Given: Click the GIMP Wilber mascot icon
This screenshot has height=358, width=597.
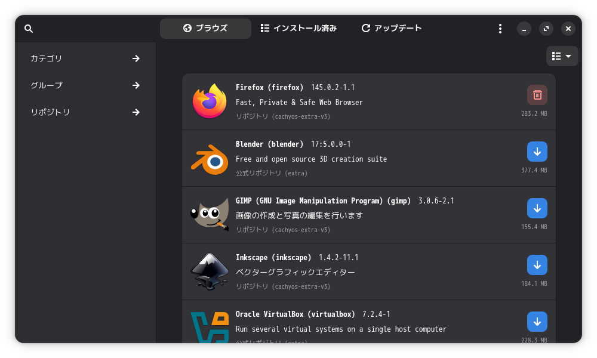Looking at the screenshot, I should pos(210,214).
